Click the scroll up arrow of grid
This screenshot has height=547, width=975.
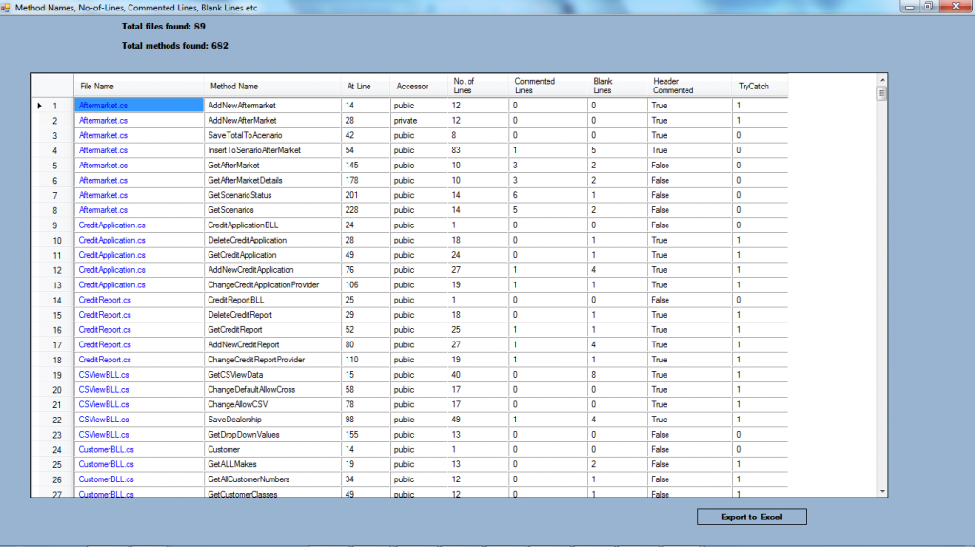882,80
